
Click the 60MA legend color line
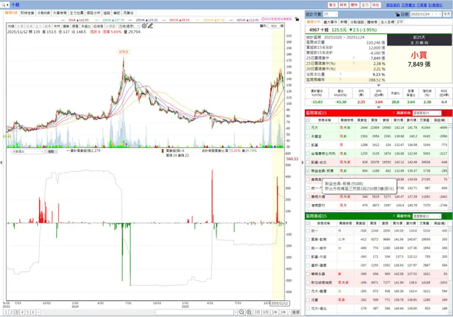tap(164, 20)
